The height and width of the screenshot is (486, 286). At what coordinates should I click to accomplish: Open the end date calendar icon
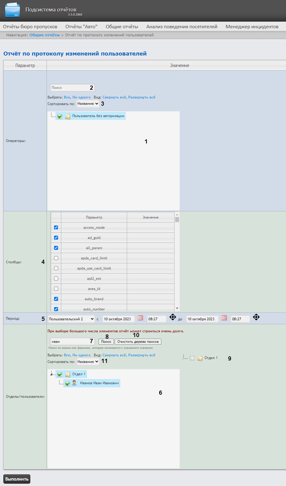224,318
